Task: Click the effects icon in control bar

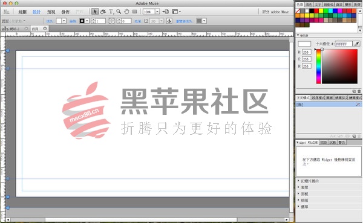Action: coord(146,21)
